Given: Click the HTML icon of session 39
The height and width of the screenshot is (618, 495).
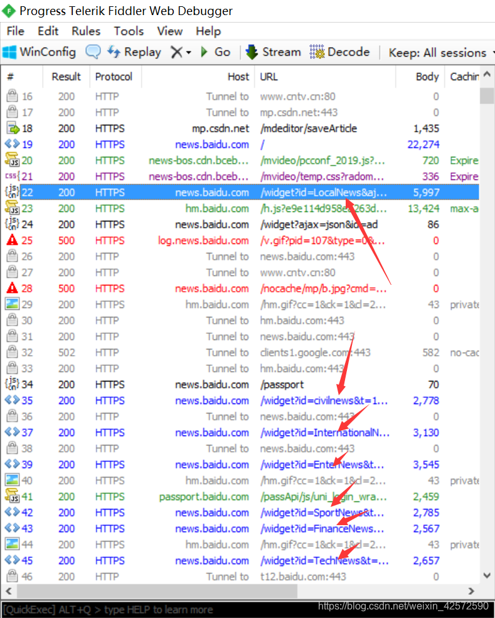Looking at the screenshot, I should pos(12,464).
